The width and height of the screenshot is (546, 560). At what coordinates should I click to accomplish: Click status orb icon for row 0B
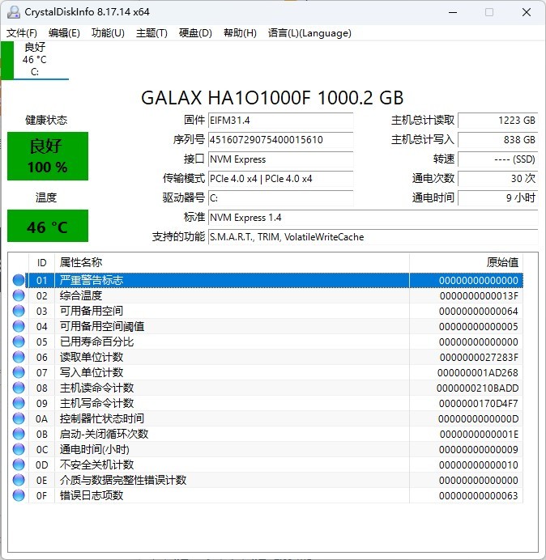pos(19,434)
